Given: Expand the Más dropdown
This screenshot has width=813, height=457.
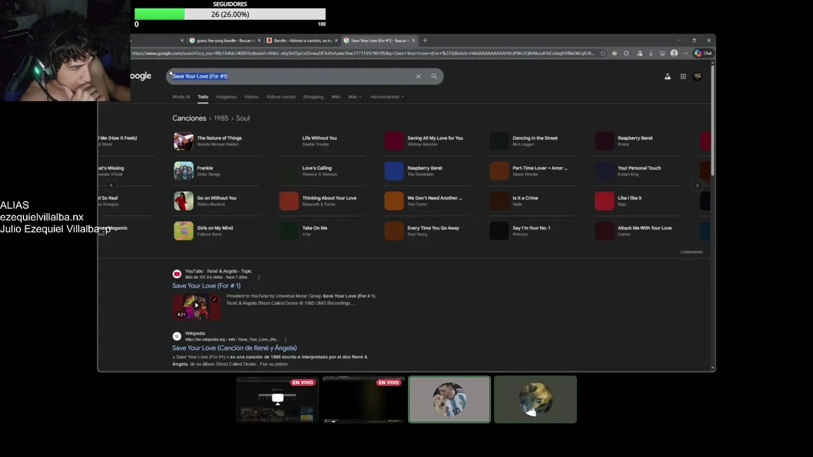Looking at the screenshot, I should (x=354, y=97).
